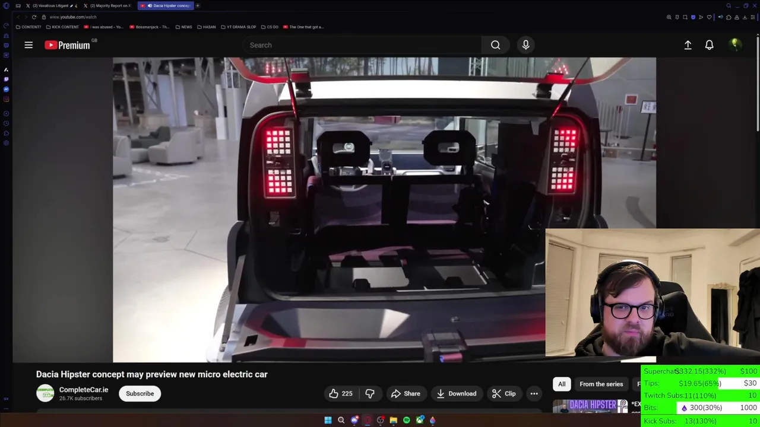This screenshot has height=427, width=760.
Task: Download the video
Action: [456, 394]
